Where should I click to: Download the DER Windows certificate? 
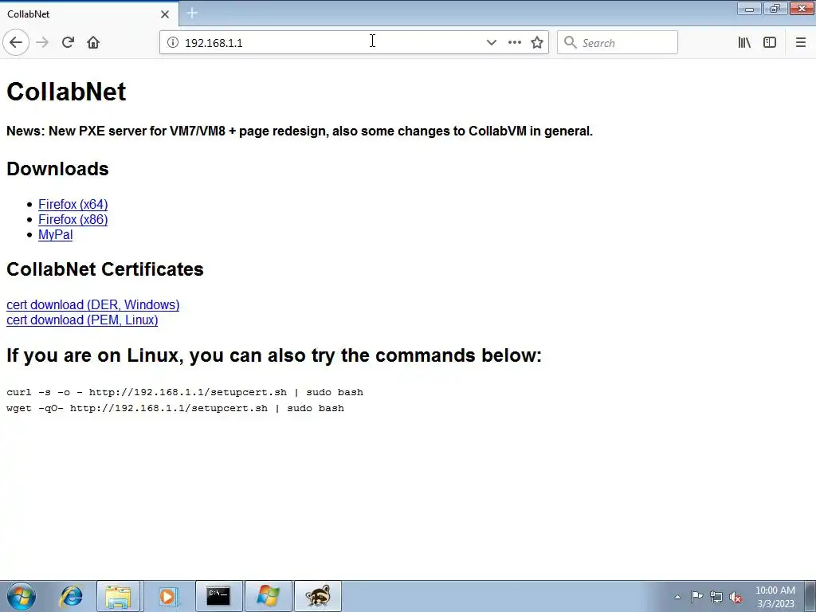[x=92, y=304]
